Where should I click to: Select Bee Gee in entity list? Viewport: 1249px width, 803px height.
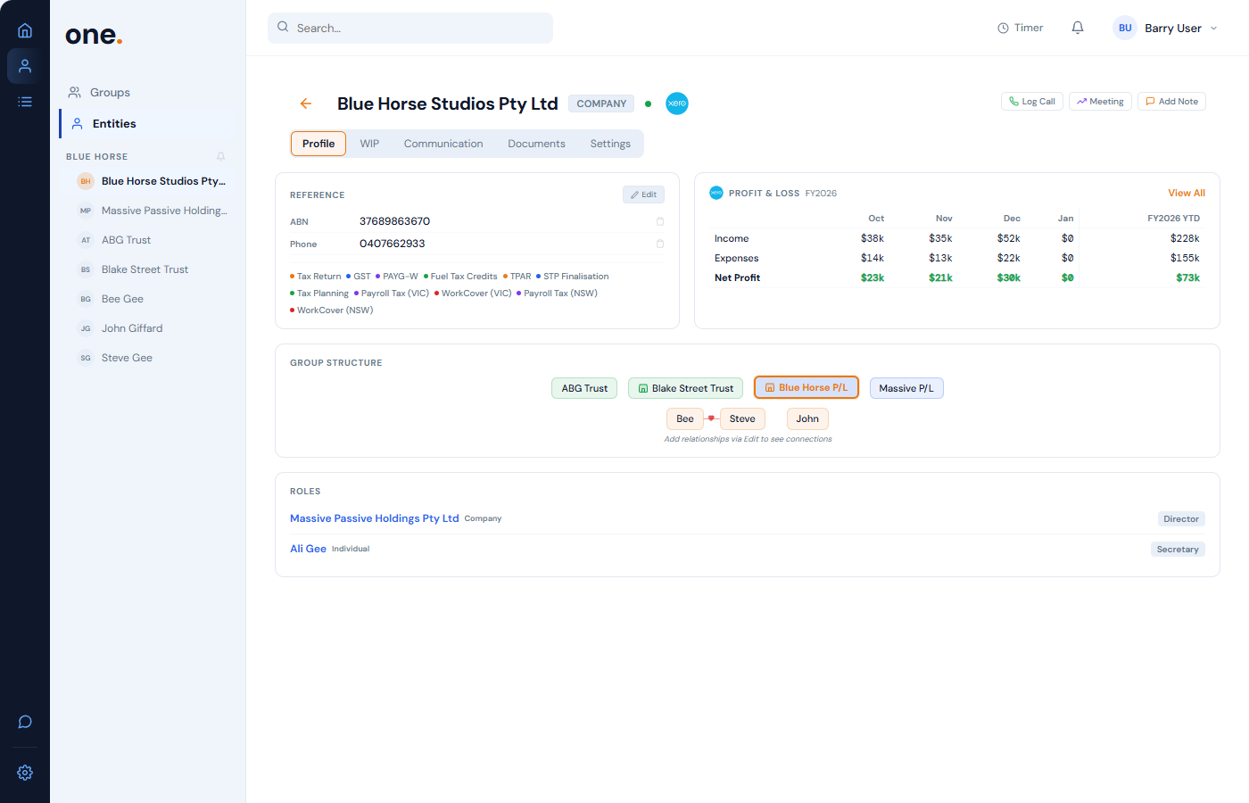151,299
